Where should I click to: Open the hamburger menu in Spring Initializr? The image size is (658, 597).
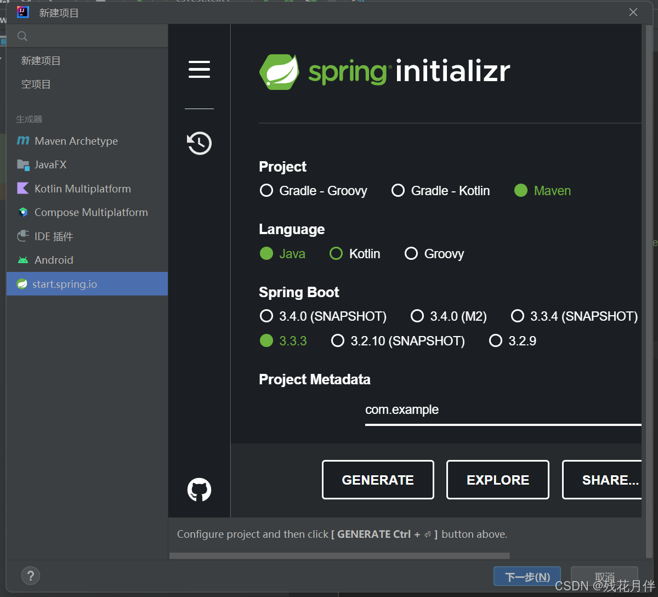pyautogui.click(x=199, y=70)
